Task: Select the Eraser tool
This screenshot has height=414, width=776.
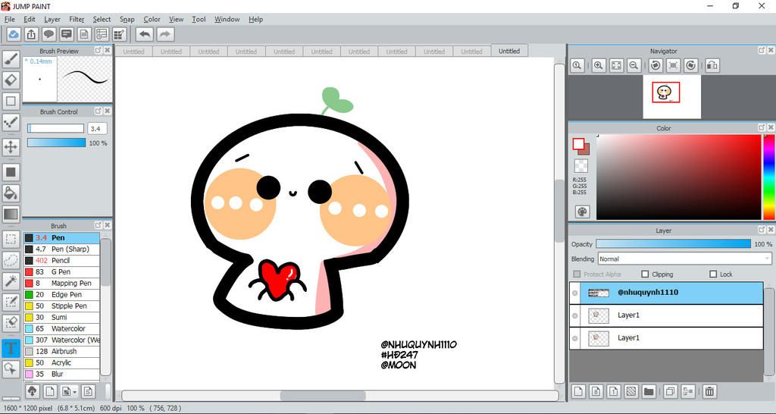Action: [x=11, y=80]
